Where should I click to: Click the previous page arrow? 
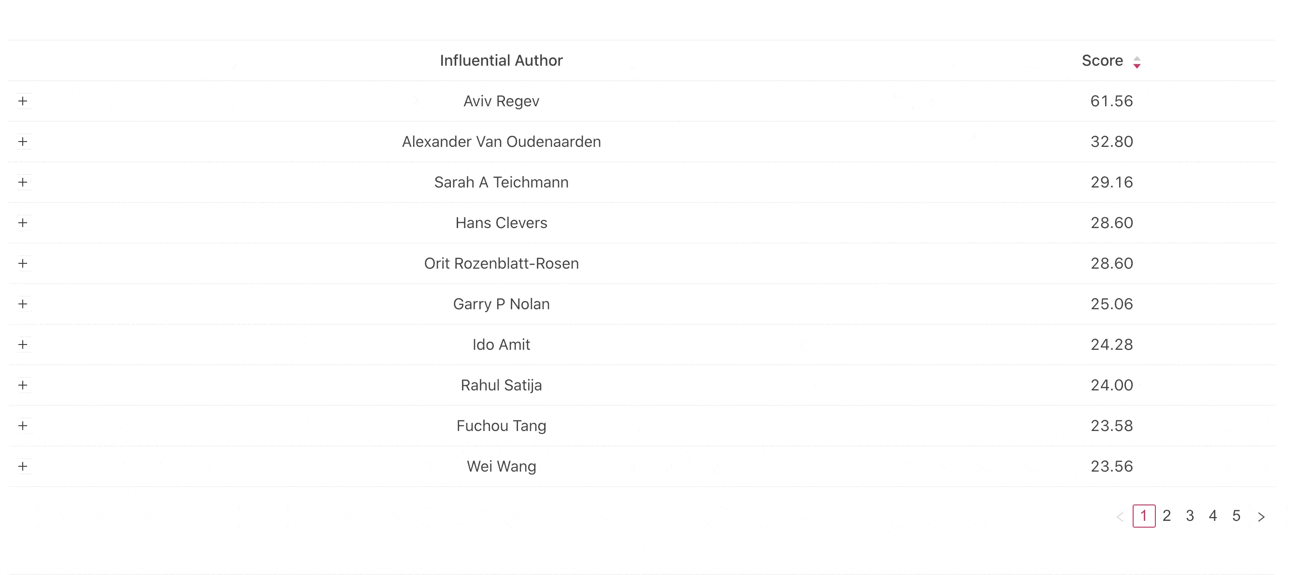[x=1120, y=517]
